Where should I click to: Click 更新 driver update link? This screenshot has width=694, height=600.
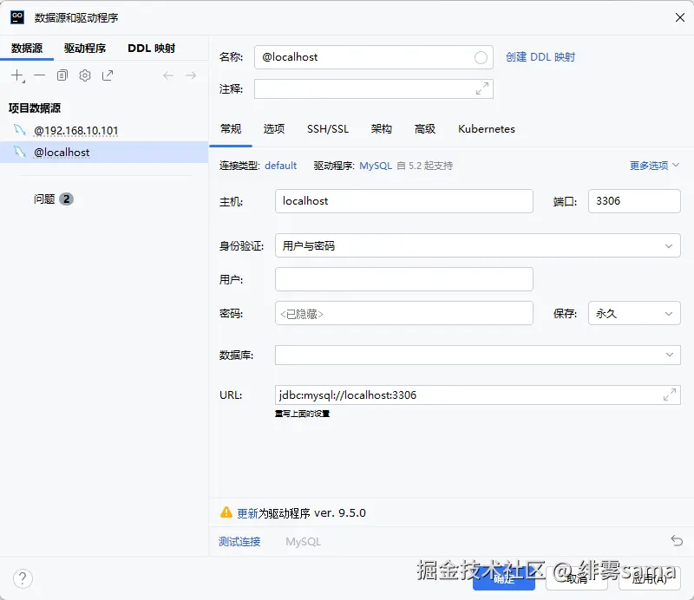[247, 513]
